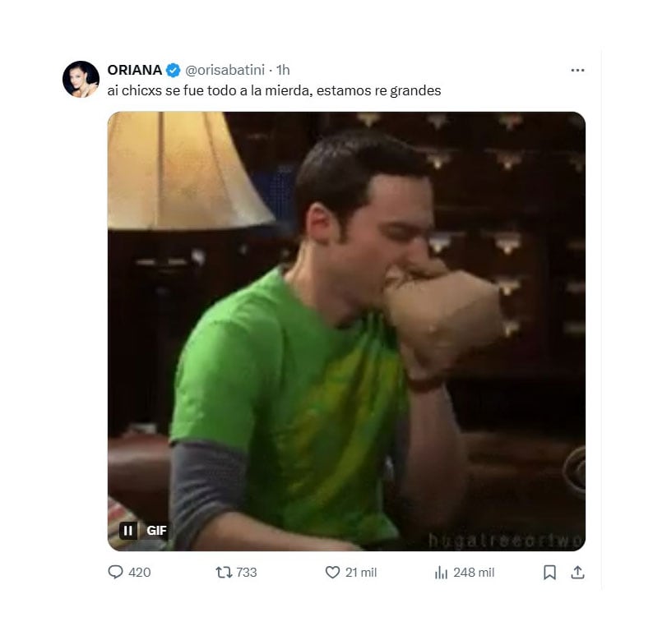Click the views bar chart icon
653x640 pixels.
(x=441, y=573)
